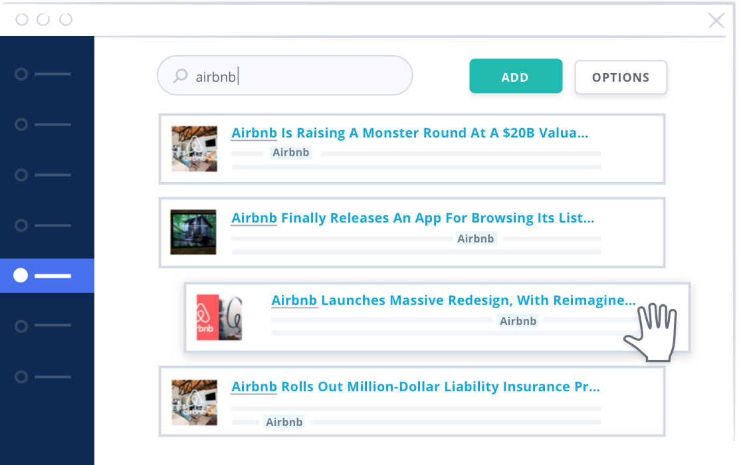Open article Airbnb Is Raising A Monster Round

coord(409,133)
